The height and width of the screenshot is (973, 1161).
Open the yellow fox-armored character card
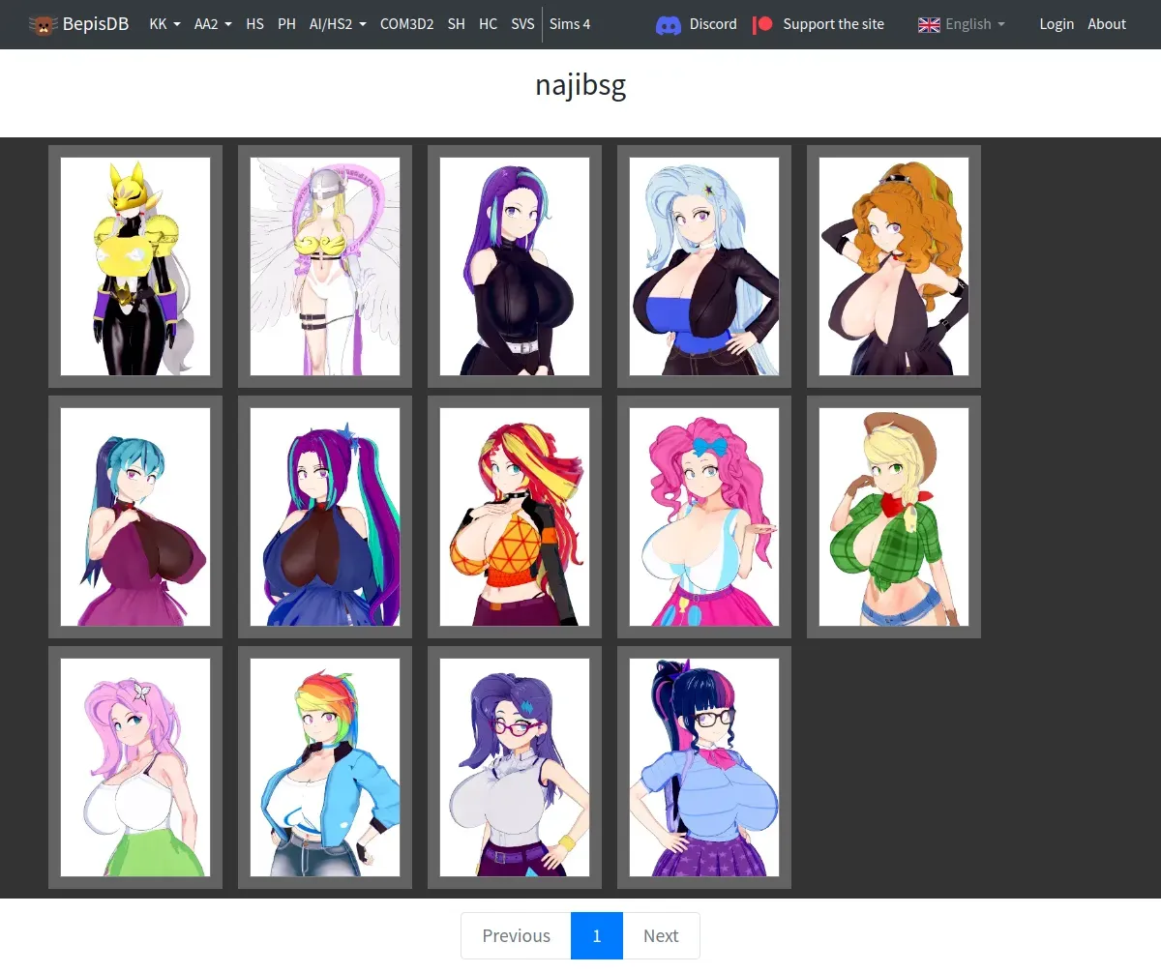135,267
